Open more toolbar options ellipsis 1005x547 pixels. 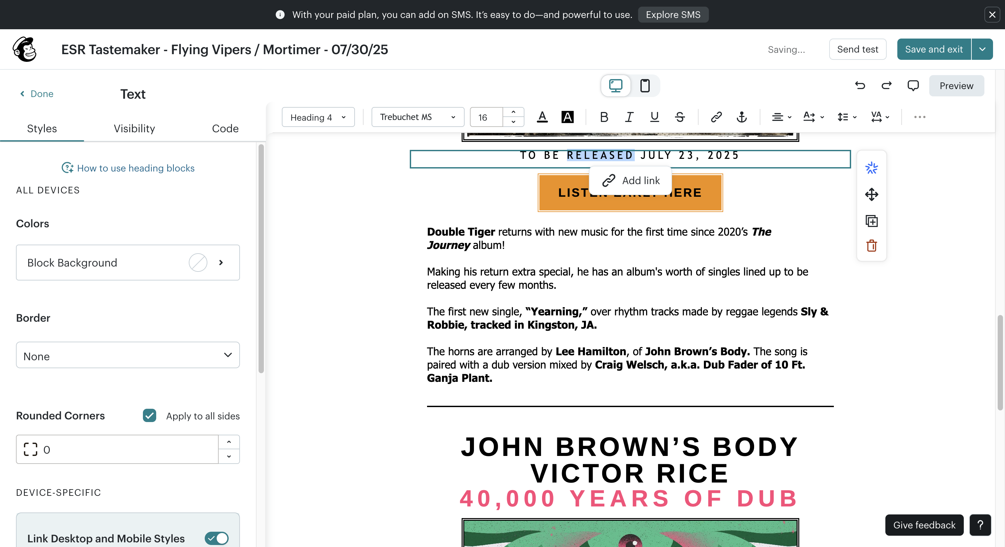pyautogui.click(x=920, y=117)
